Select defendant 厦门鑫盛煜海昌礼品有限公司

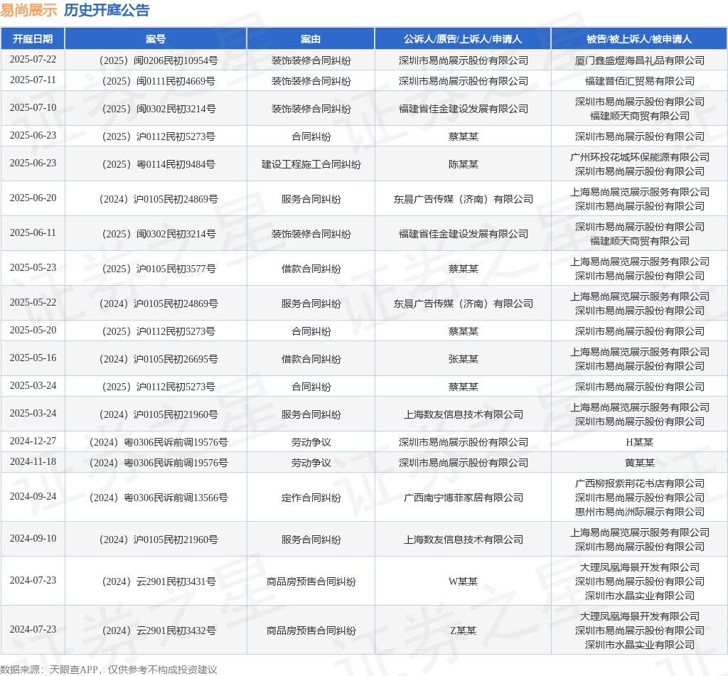(x=639, y=60)
